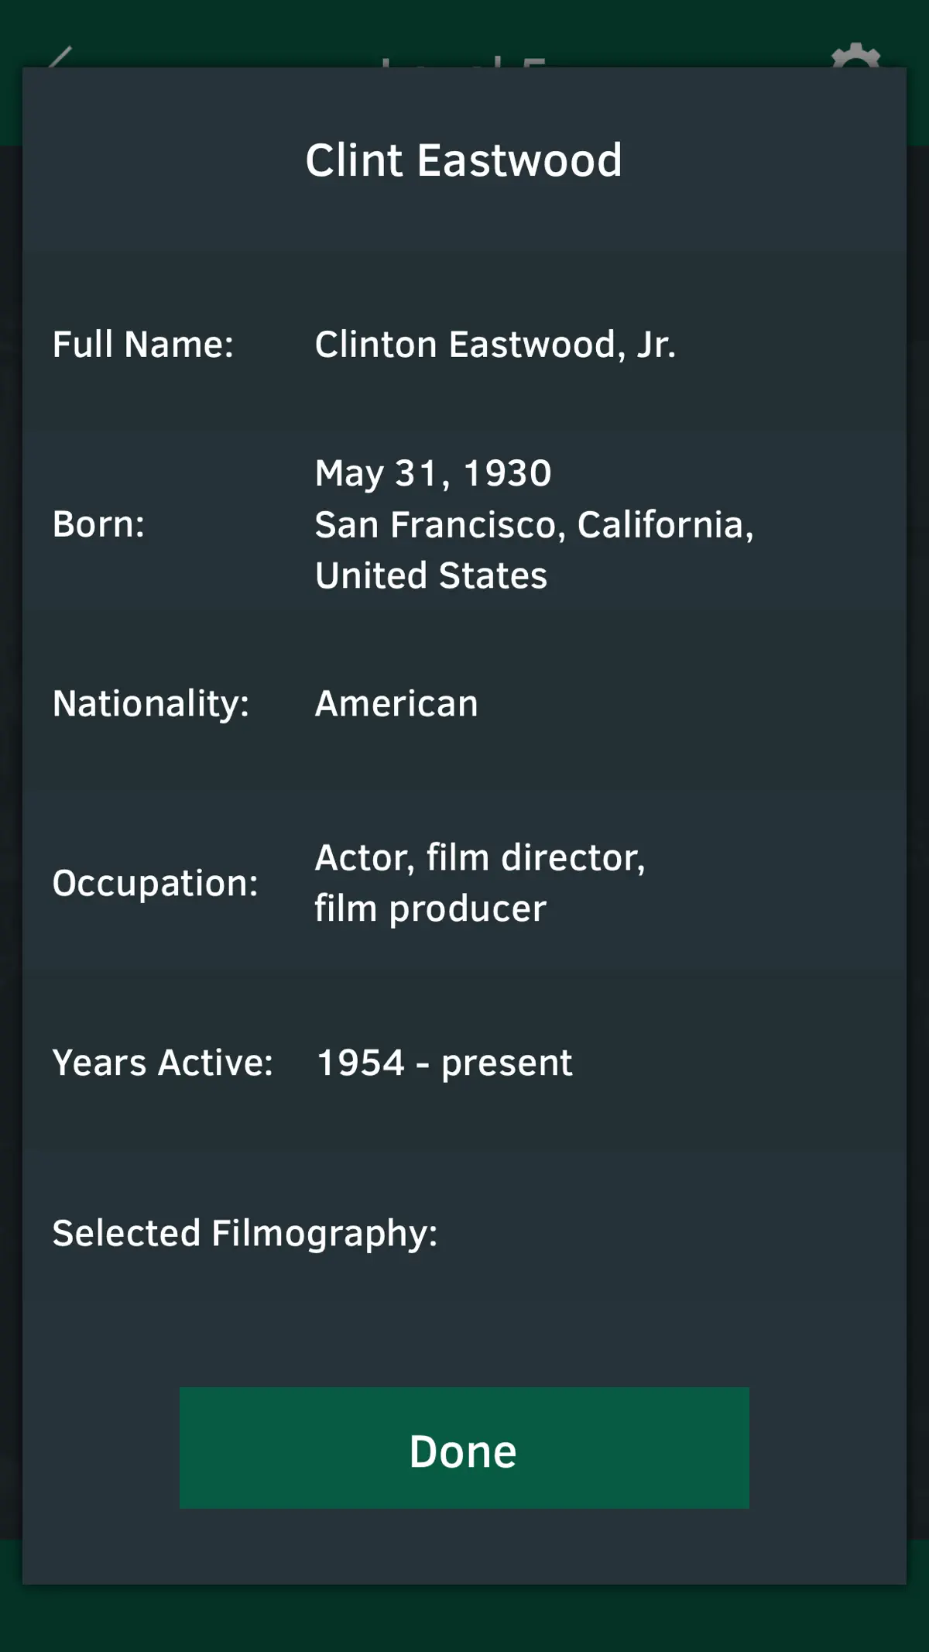
Task: Select the 1954 - present value
Action: point(445,1063)
